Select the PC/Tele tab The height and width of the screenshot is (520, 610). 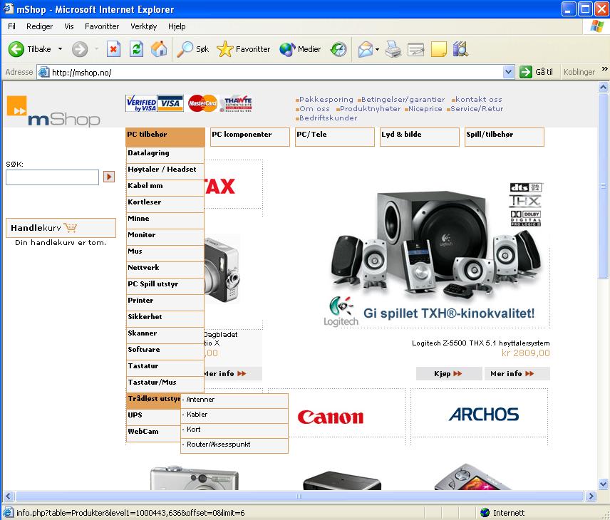[334, 137]
